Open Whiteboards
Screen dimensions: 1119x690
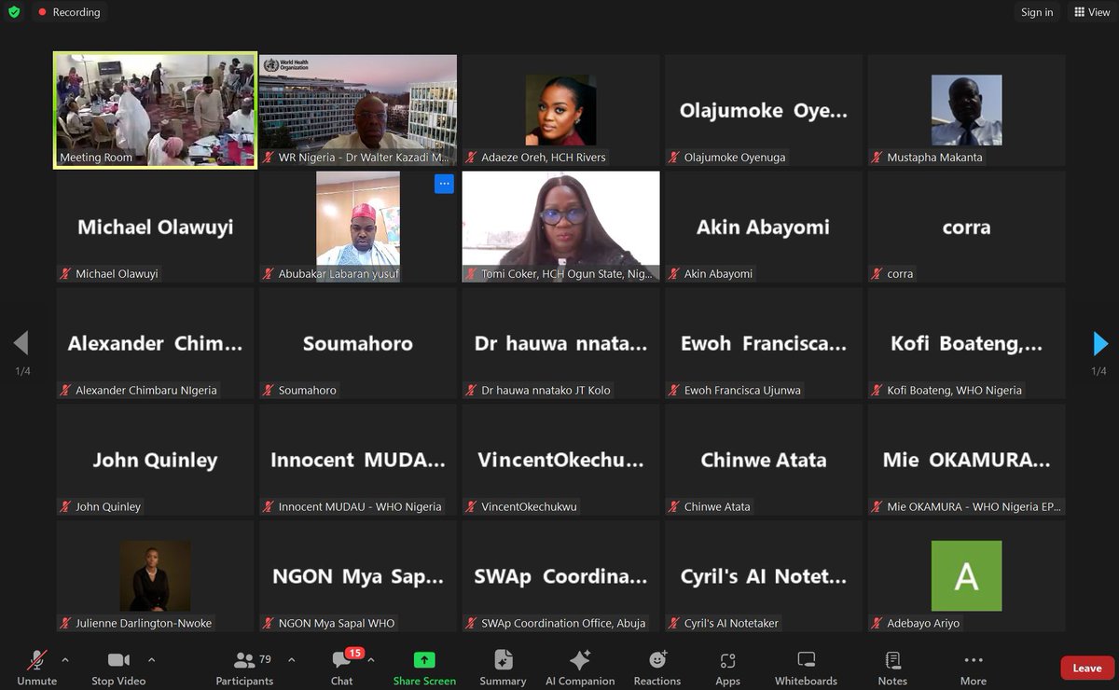click(x=807, y=667)
